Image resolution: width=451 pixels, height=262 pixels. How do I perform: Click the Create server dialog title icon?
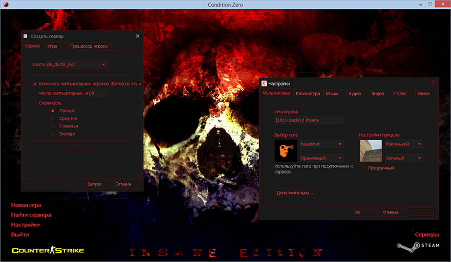click(x=26, y=36)
